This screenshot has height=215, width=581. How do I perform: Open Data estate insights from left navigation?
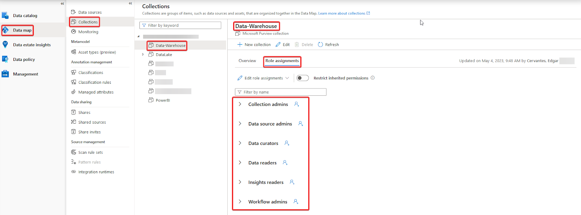32,45
